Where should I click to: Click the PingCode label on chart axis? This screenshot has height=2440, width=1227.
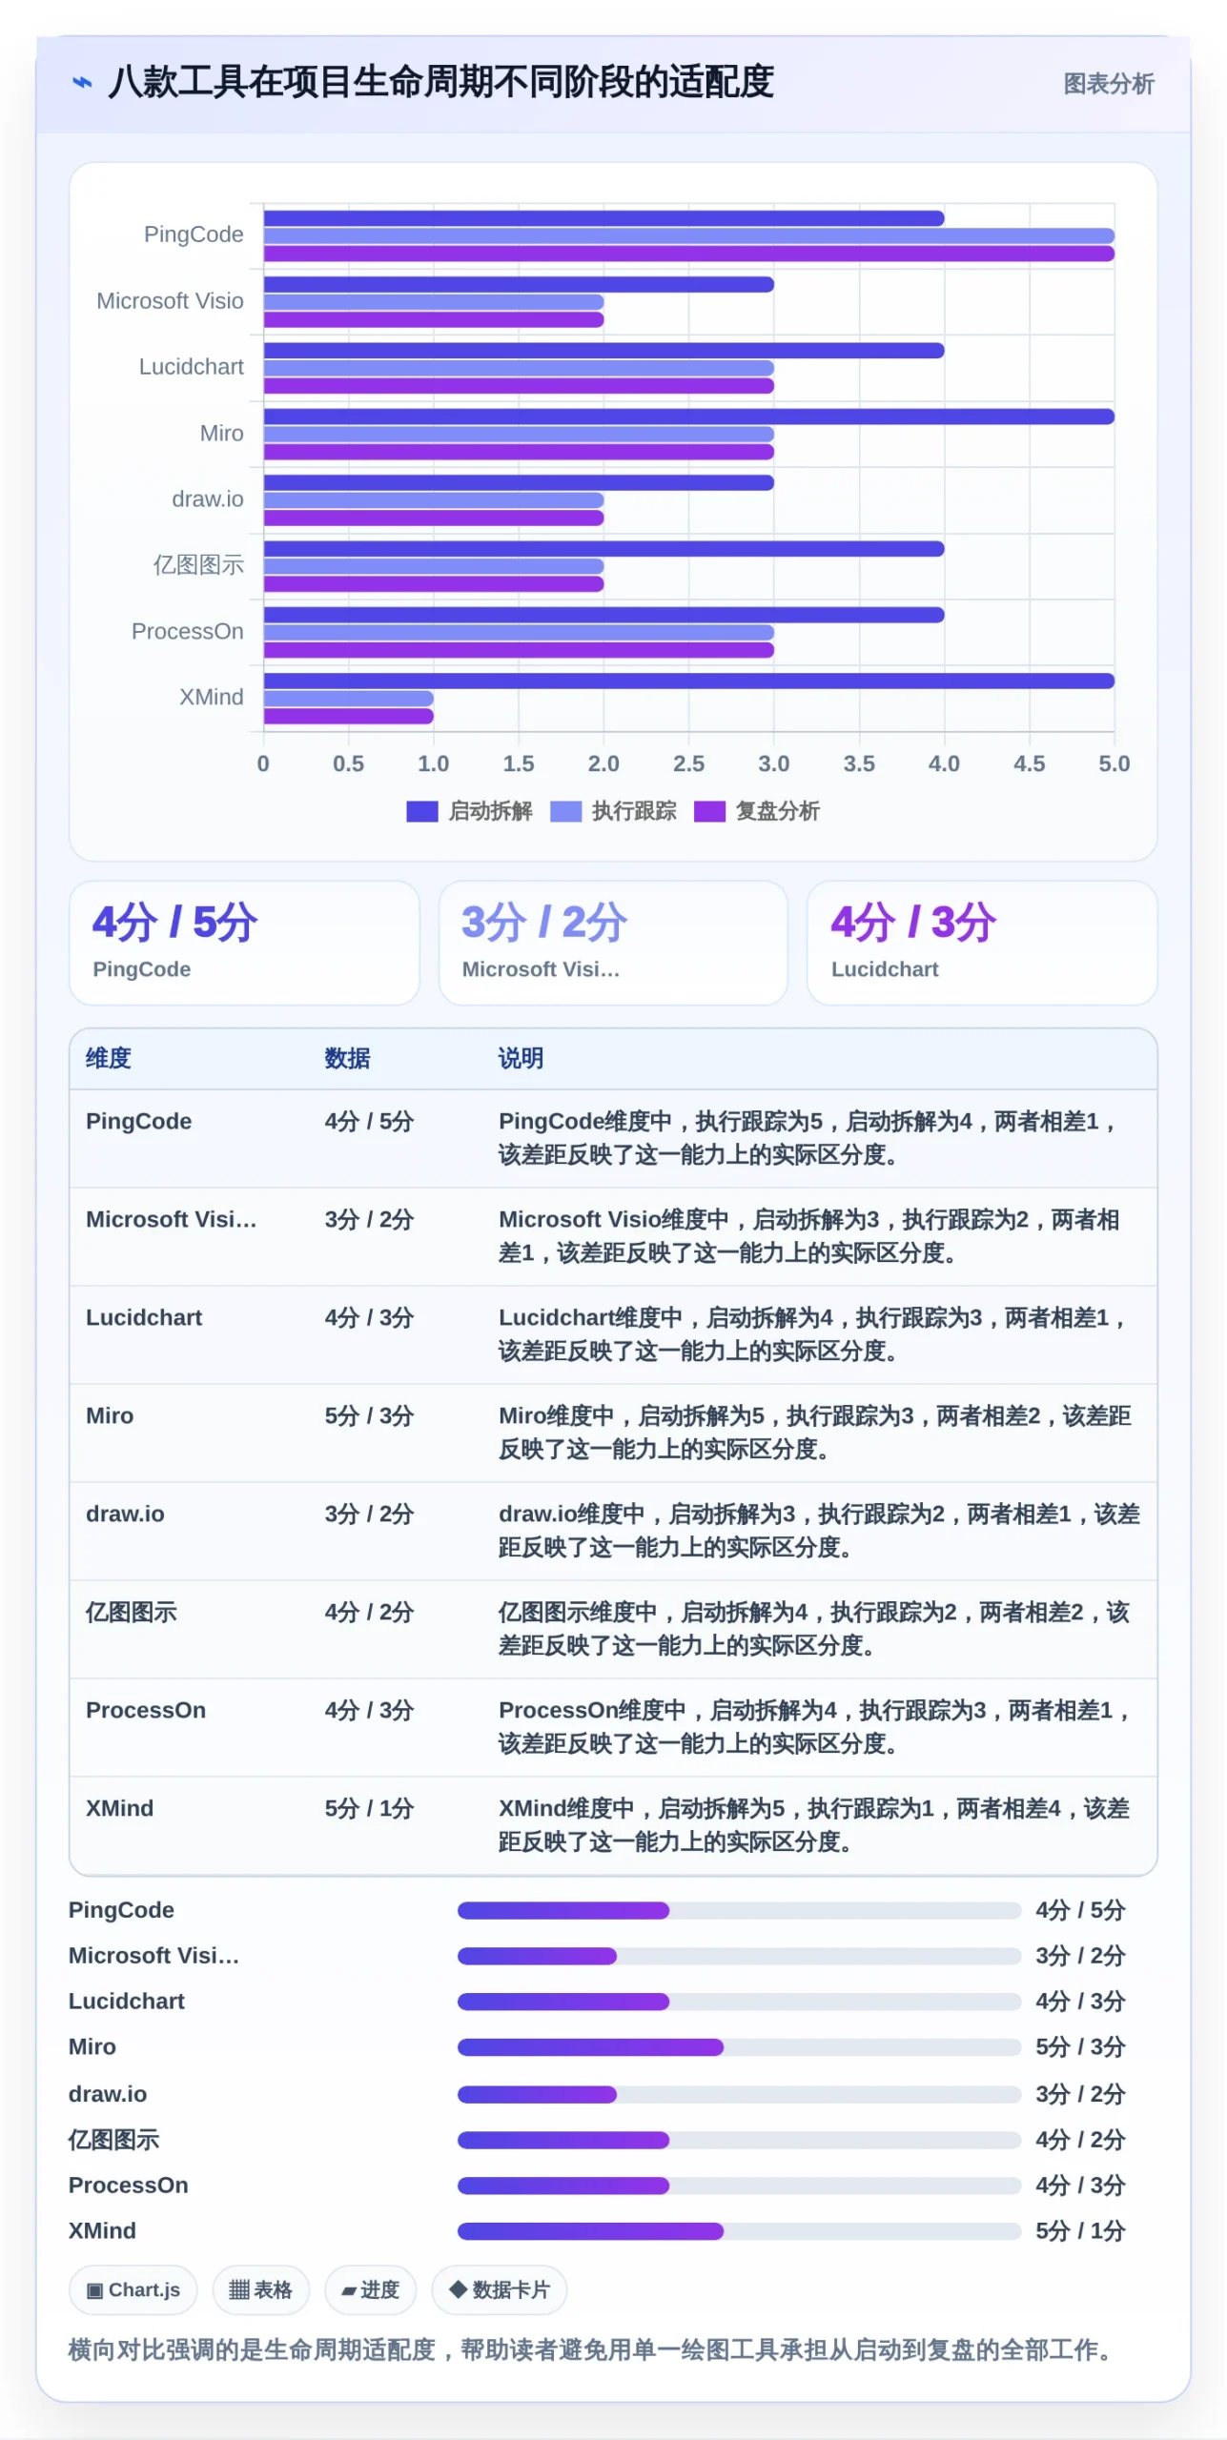(x=194, y=234)
